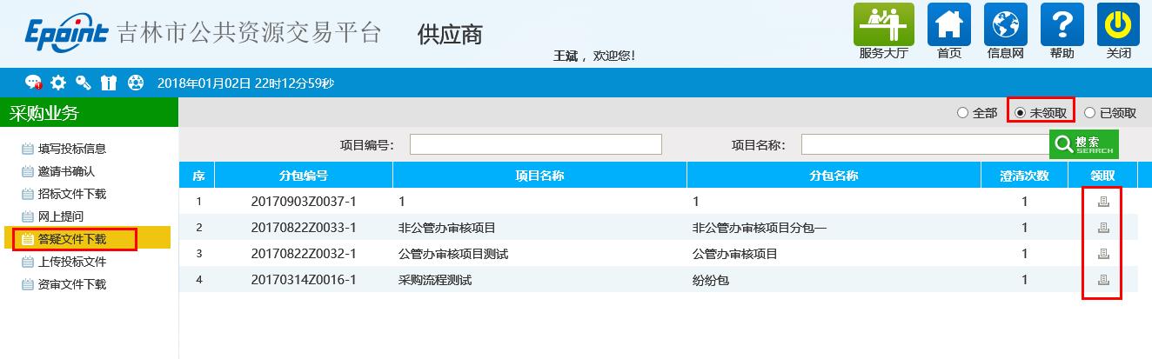Click the key password icon
Viewport: 1152px width, 359px height.
(84, 83)
